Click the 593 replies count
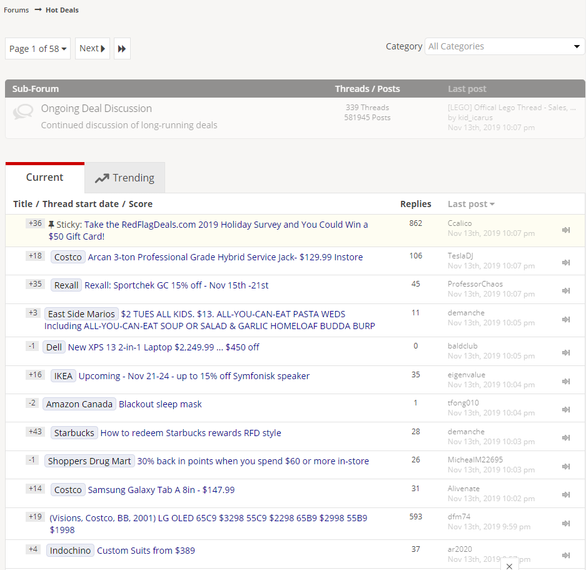The height and width of the screenshot is (570, 586). [x=416, y=517]
